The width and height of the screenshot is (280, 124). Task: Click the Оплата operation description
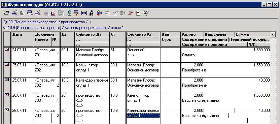[x=188, y=55]
